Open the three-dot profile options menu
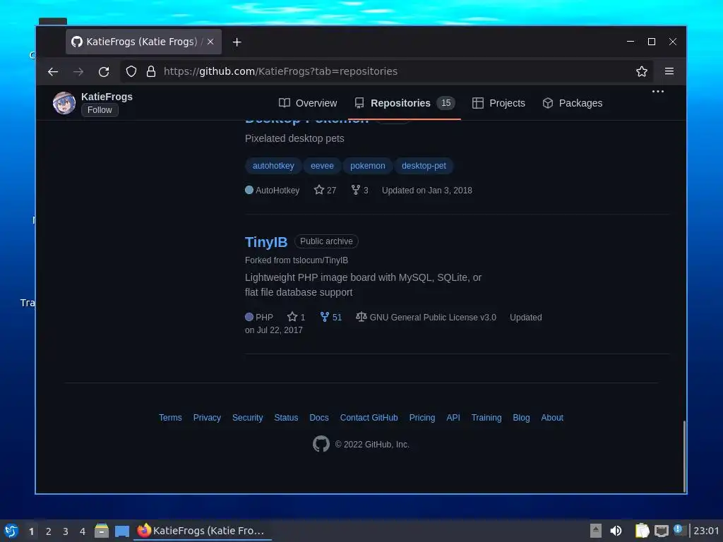The image size is (723, 542). tap(658, 91)
